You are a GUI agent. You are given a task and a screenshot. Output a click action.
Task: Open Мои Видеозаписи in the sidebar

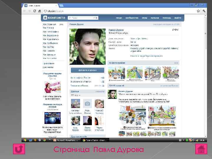coord(51,35)
